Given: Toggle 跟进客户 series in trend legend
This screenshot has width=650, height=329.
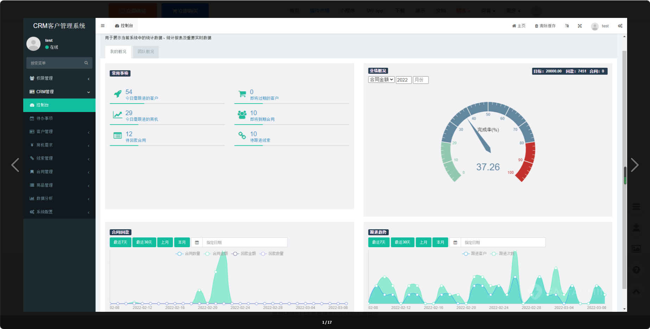Looking at the screenshot, I should (x=474, y=254).
